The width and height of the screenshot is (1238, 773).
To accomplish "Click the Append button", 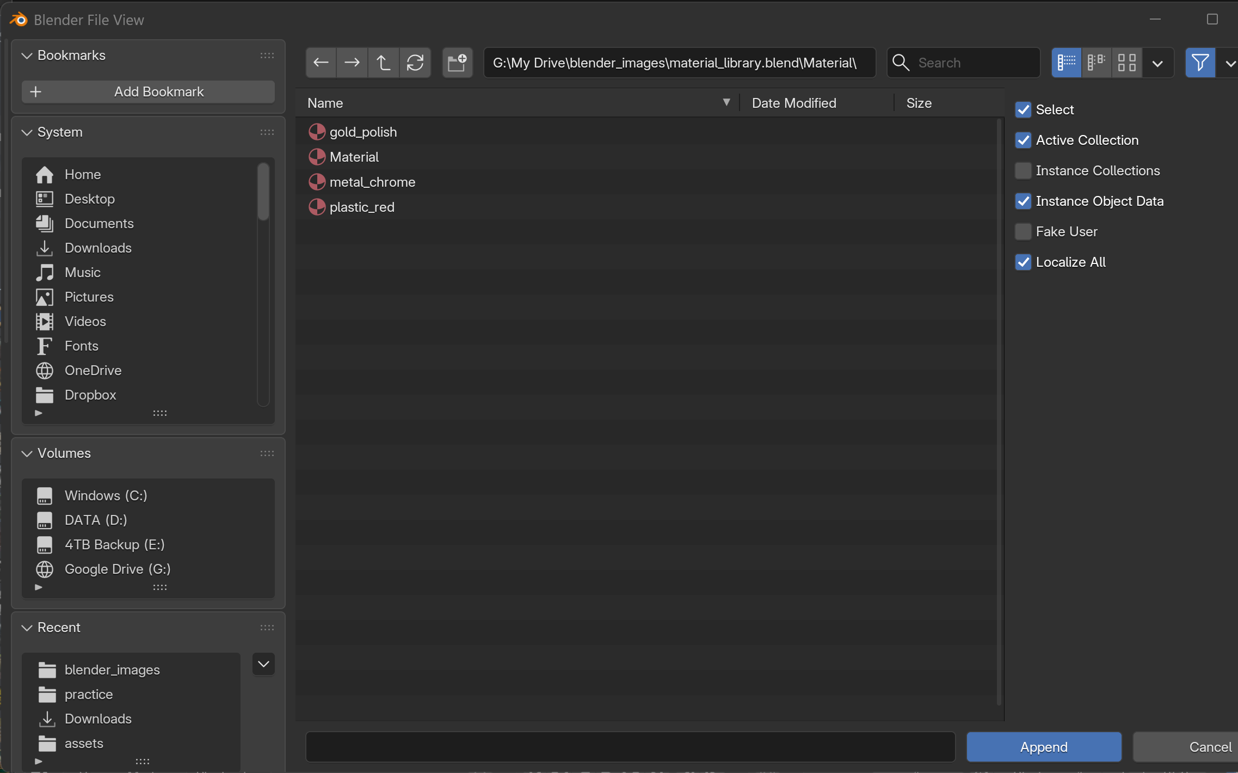I will click(1044, 747).
